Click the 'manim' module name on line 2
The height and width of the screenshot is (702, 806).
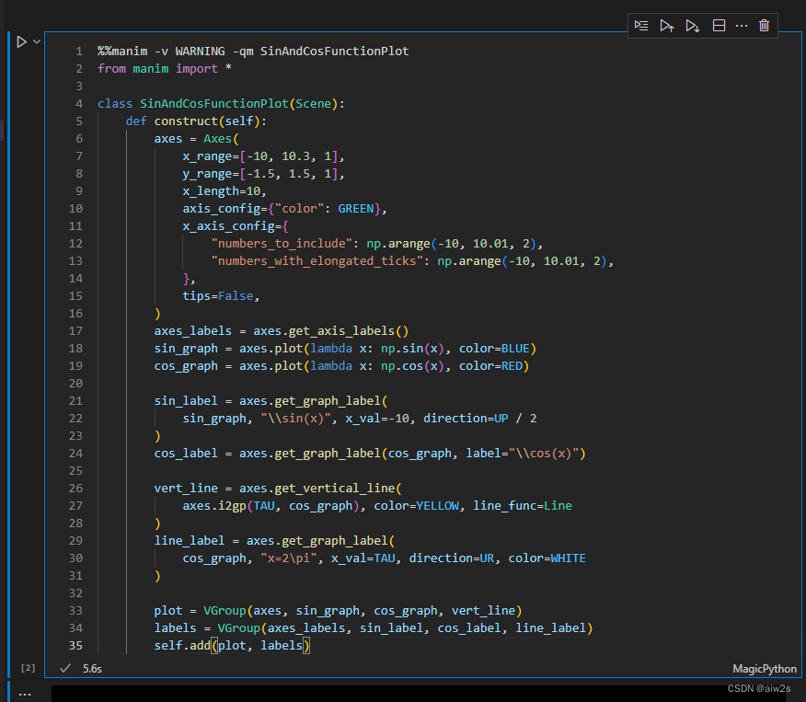(x=151, y=69)
